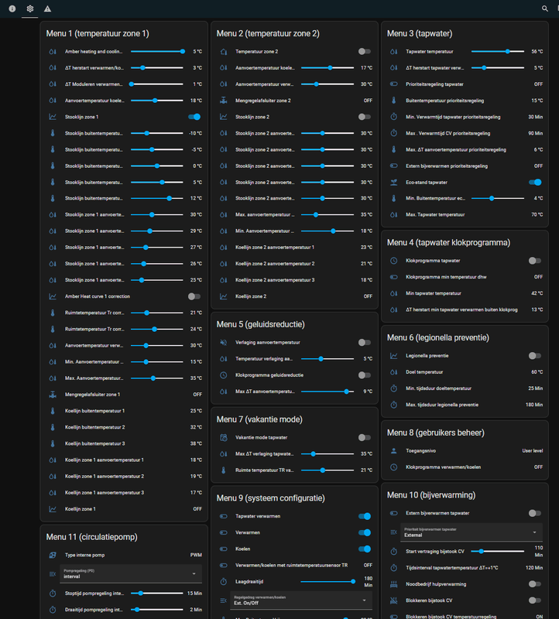
Task: Toggle Klokprogramma geluidsreductie on
Action: pyautogui.click(x=365, y=375)
